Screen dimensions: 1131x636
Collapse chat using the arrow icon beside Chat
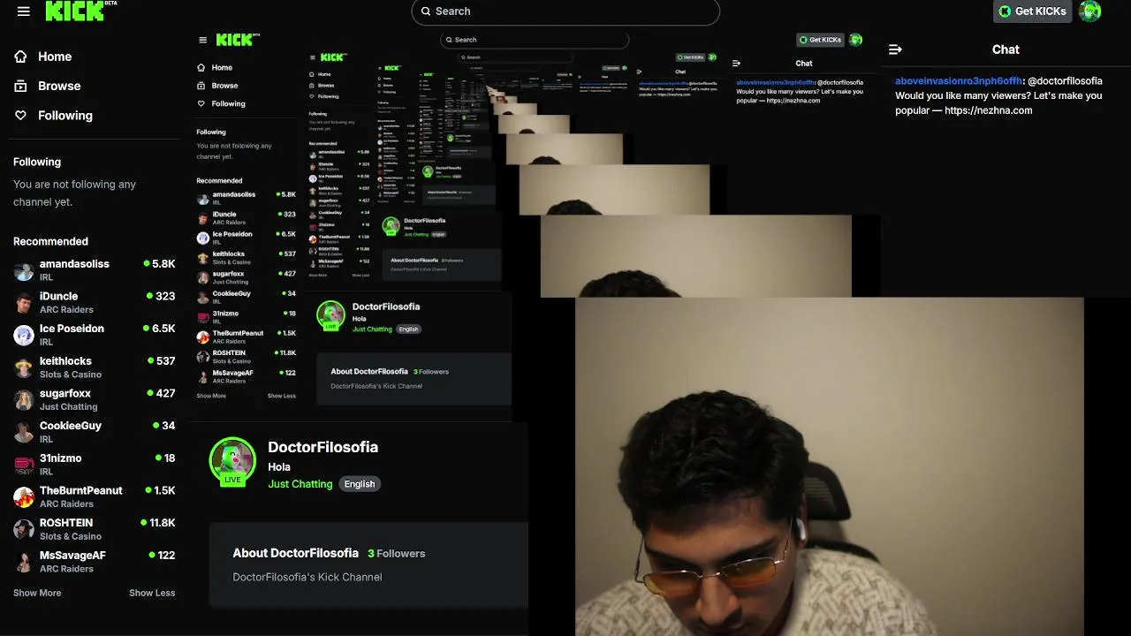(x=895, y=49)
